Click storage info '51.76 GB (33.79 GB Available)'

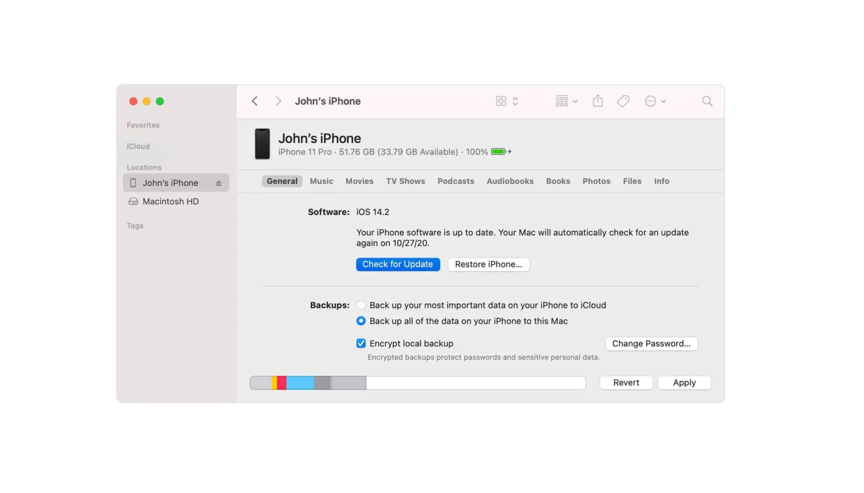pyautogui.click(x=398, y=152)
